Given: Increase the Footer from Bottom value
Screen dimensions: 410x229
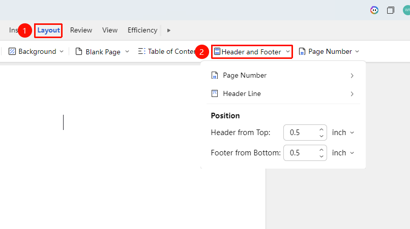Looking at the screenshot, I should (x=321, y=150).
